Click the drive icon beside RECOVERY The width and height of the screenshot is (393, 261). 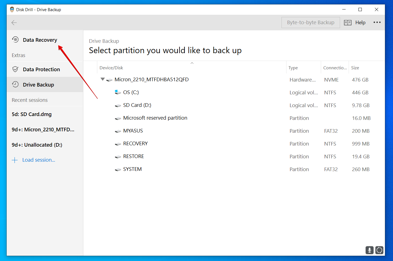[118, 144]
